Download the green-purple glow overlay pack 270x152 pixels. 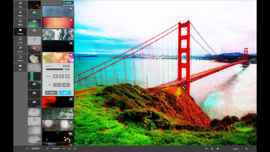(x=34, y=21)
